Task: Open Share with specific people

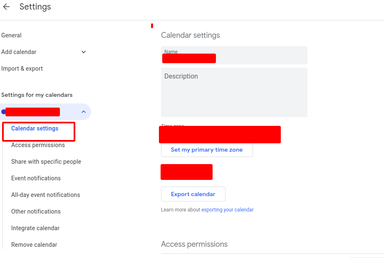Action: [46, 162]
